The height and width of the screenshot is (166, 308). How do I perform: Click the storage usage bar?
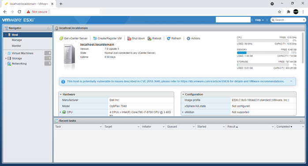[263, 65]
